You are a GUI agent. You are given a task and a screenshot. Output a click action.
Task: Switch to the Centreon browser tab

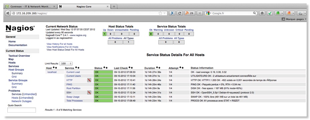coord(30,7)
